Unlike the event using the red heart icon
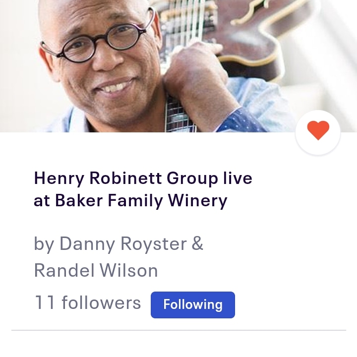The image size is (357, 357). [318, 130]
